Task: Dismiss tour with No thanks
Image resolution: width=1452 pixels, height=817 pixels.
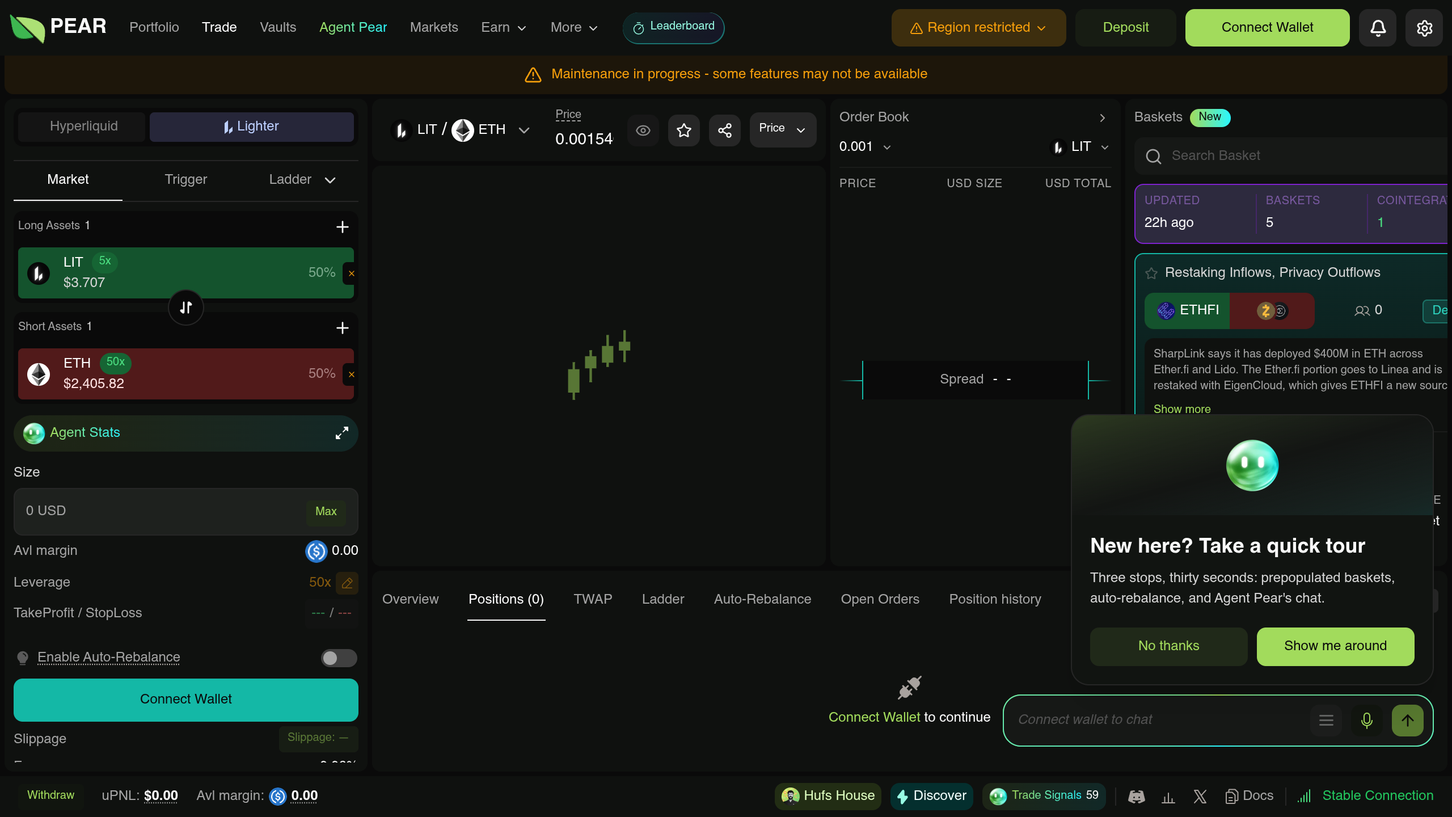Action: [1168, 646]
